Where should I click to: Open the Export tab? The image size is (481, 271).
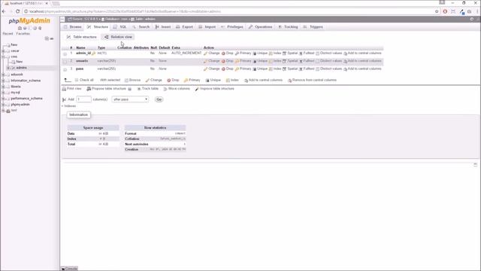[185, 27]
